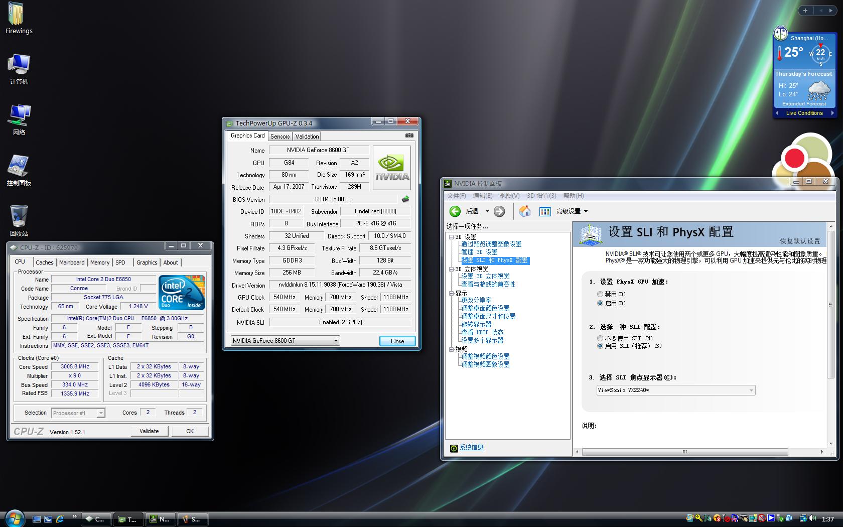Viewport: 843px width, 527px height.
Task: Collapse the 3D 立体视觉 tree node
Action: click(x=451, y=270)
